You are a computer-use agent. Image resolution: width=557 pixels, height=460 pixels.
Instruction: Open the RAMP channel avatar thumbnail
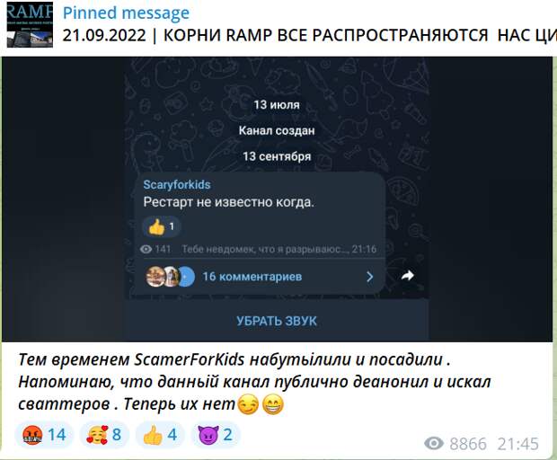point(30,25)
